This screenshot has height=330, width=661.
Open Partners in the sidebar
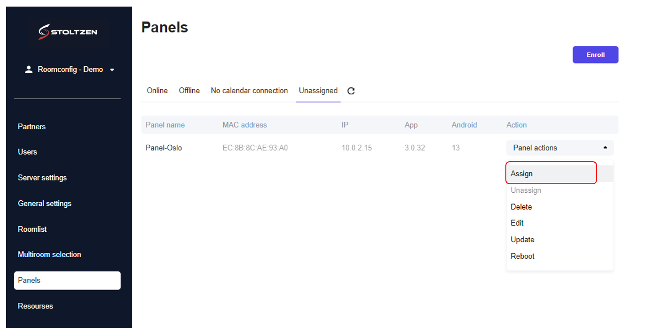[x=31, y=126]
